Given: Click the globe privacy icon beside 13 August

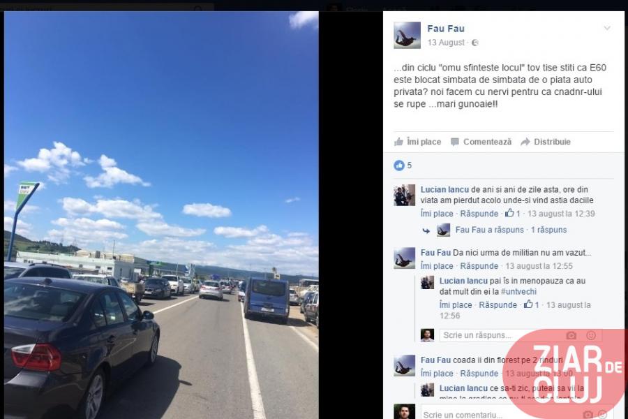Looking at the screenshot, I should click(x=475, y=43).
